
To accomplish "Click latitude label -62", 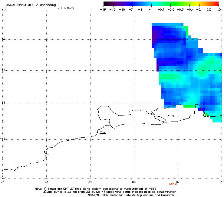I will (x=3, y=39).
